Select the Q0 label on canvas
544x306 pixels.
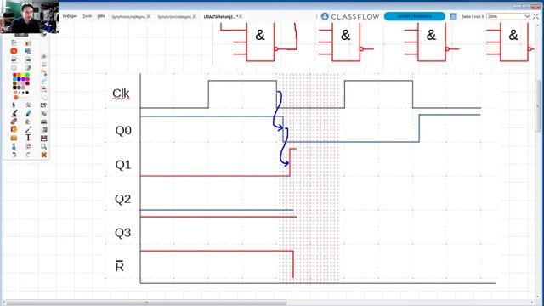pyautogui.click(x=123, y=130)
